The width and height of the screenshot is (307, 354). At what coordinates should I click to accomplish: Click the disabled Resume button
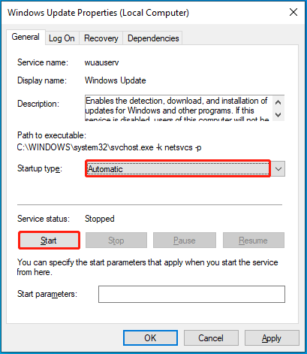tap(254, 241)
